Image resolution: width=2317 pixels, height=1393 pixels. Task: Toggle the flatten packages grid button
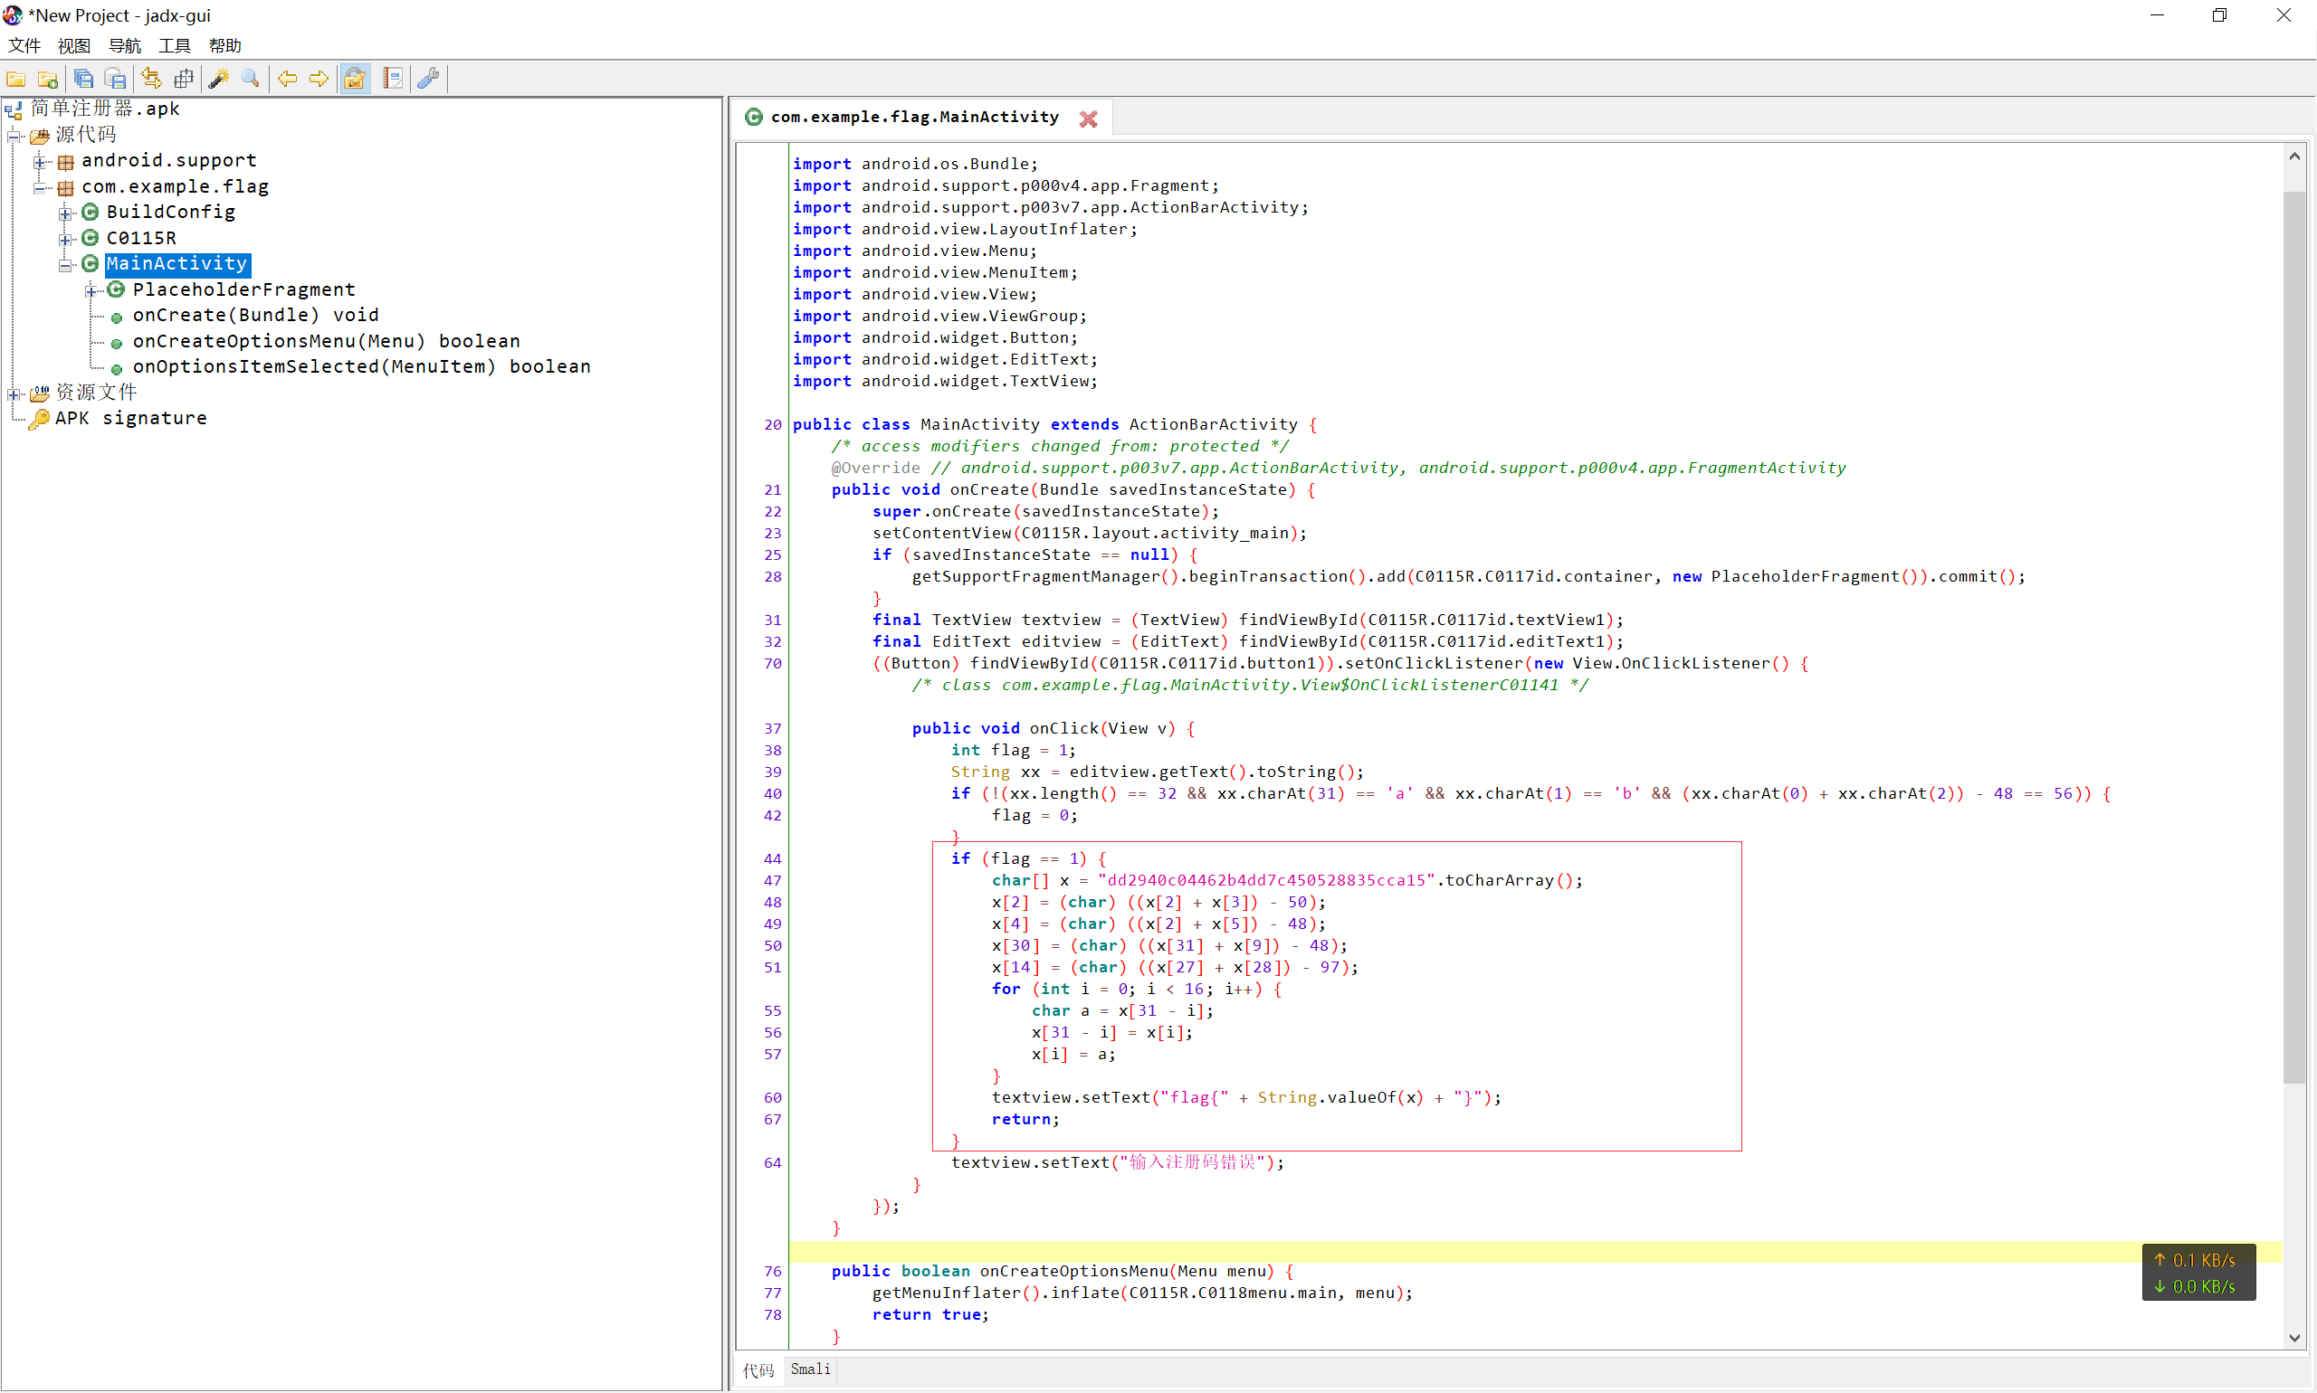click(184, 79)
